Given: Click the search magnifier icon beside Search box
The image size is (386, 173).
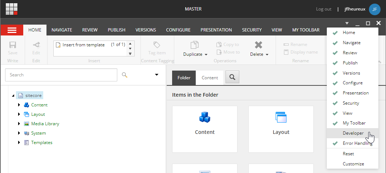Looking at the screenshot, I should [x=125, y=75].
